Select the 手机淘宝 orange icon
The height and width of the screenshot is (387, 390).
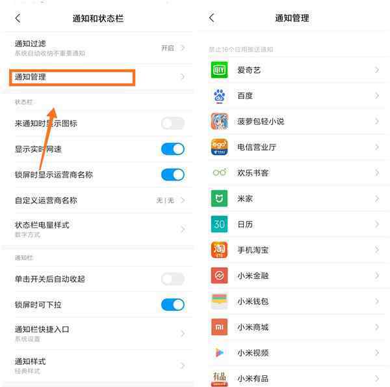coord(219,250)
